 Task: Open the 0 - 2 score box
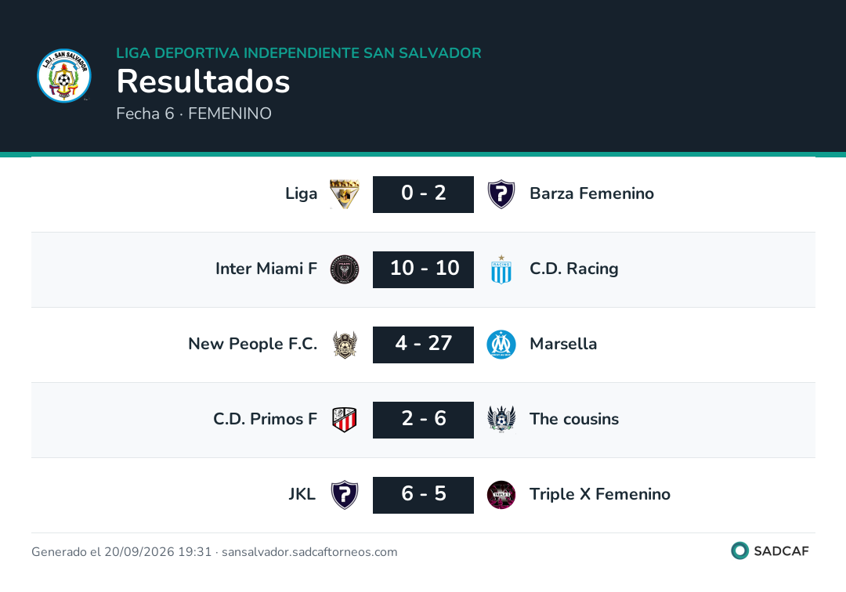click(423, 194)
